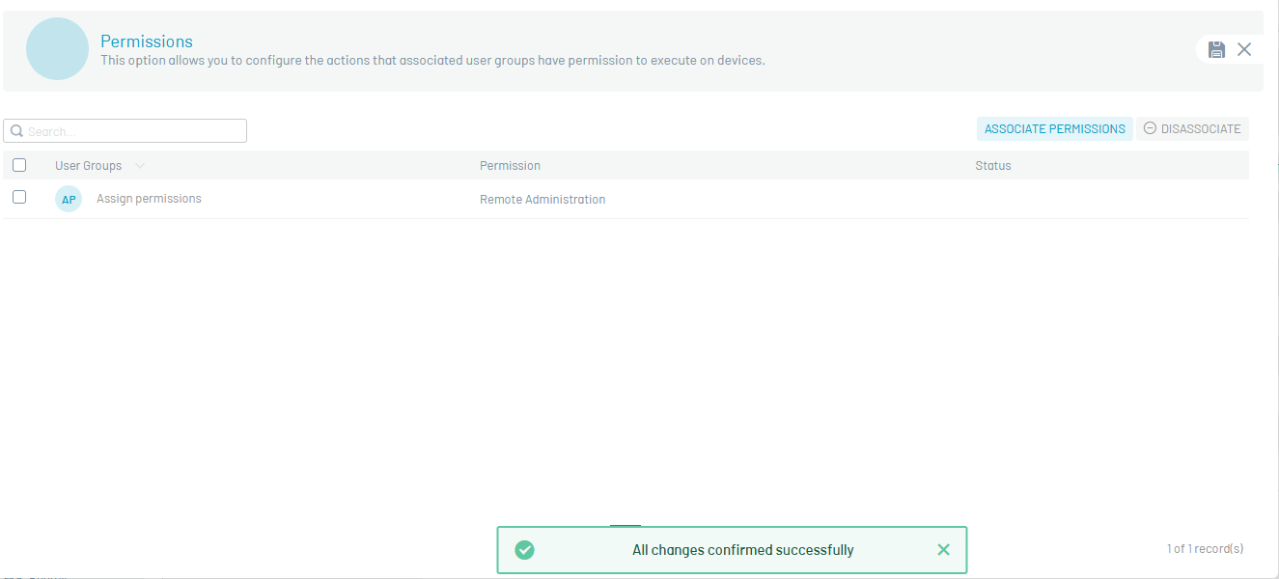Check the box for the Assign permissions row
The width and height of the screenshot is (1279, 579).
[19, 197]
